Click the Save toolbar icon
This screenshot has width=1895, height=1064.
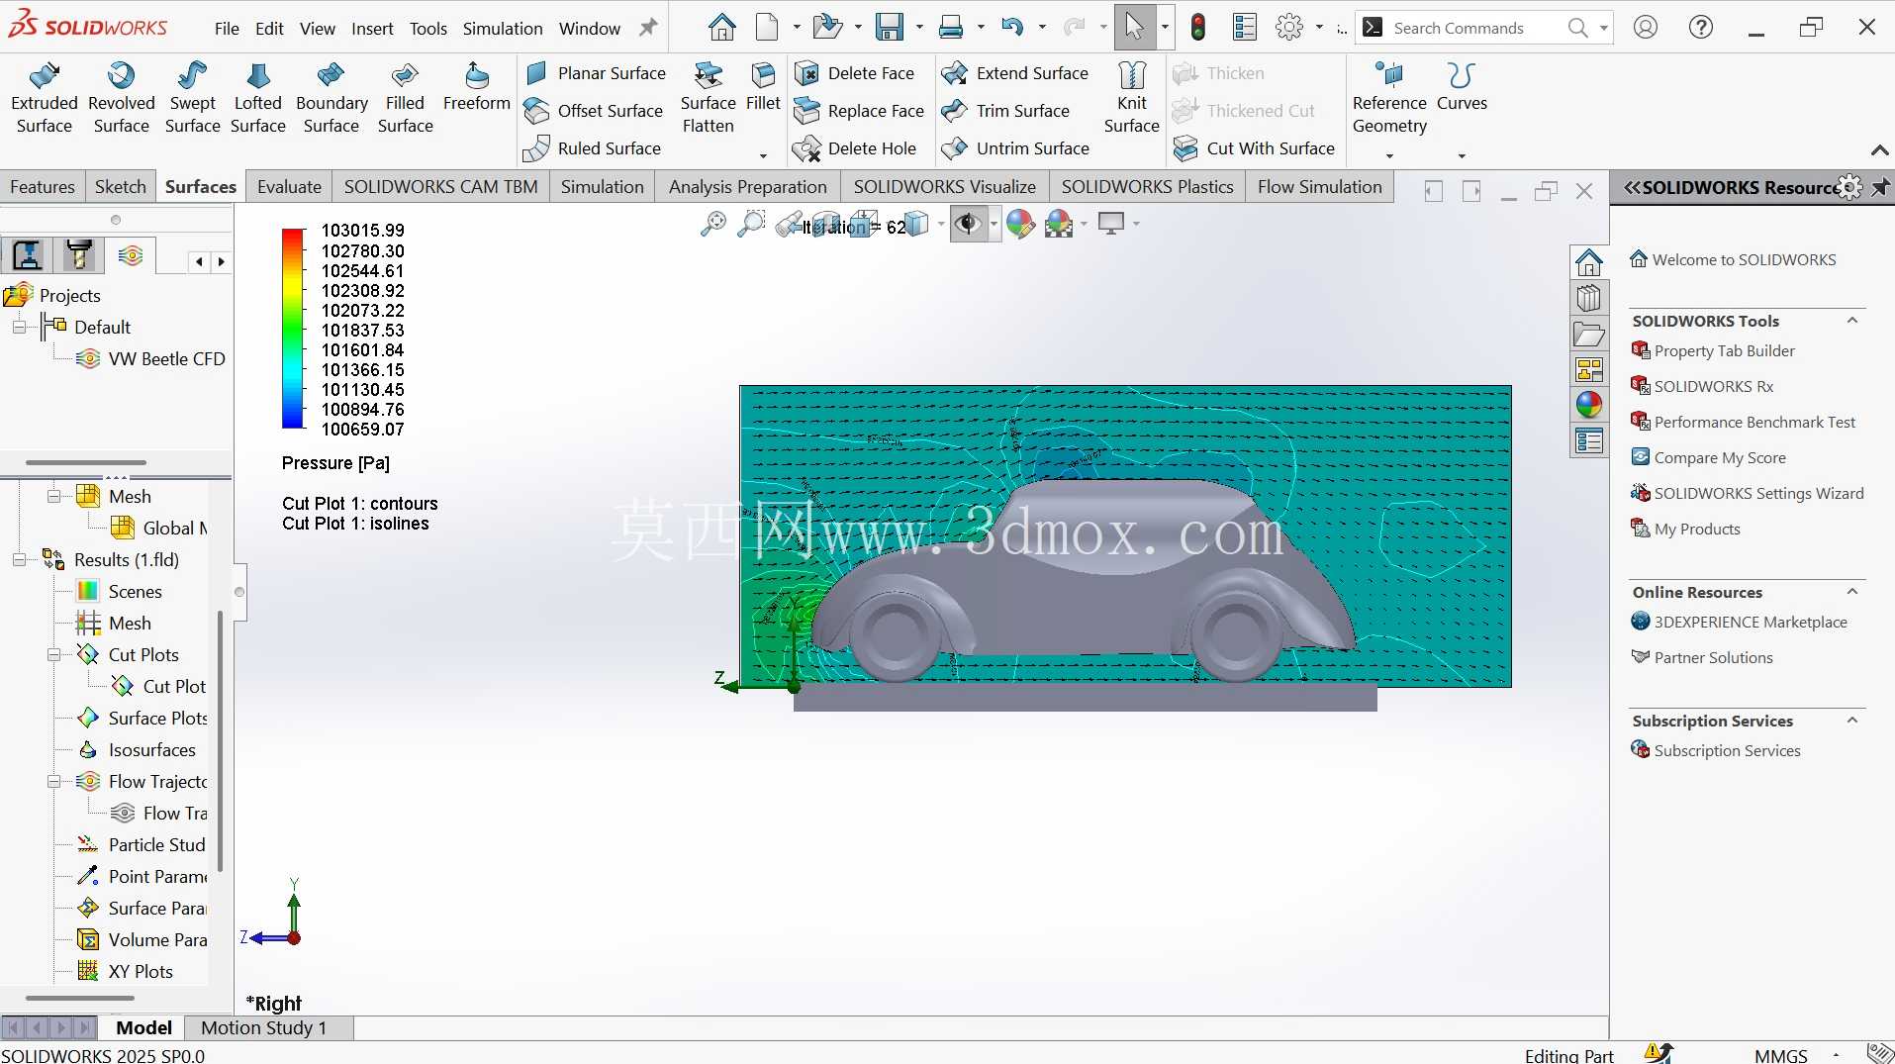coord(890,28)
